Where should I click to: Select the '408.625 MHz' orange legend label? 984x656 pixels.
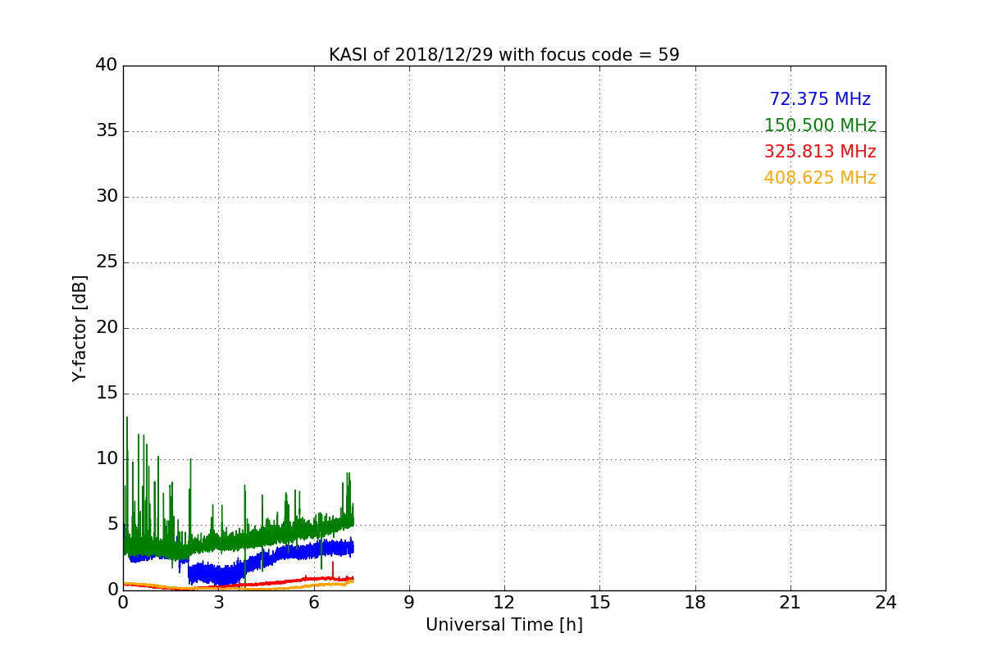(x=820, y=178)
